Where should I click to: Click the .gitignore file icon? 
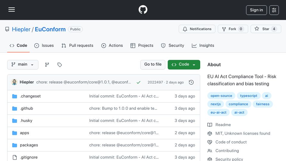point(15,157)
